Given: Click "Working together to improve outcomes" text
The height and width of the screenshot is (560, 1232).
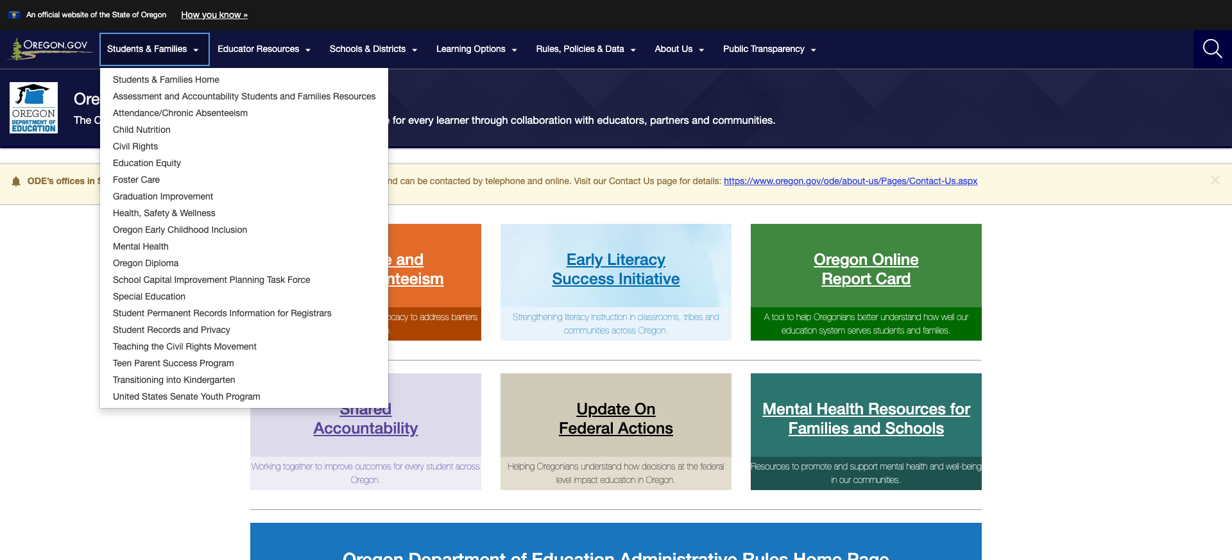Looking at the screenshot, I should click(x=366, y=473).
